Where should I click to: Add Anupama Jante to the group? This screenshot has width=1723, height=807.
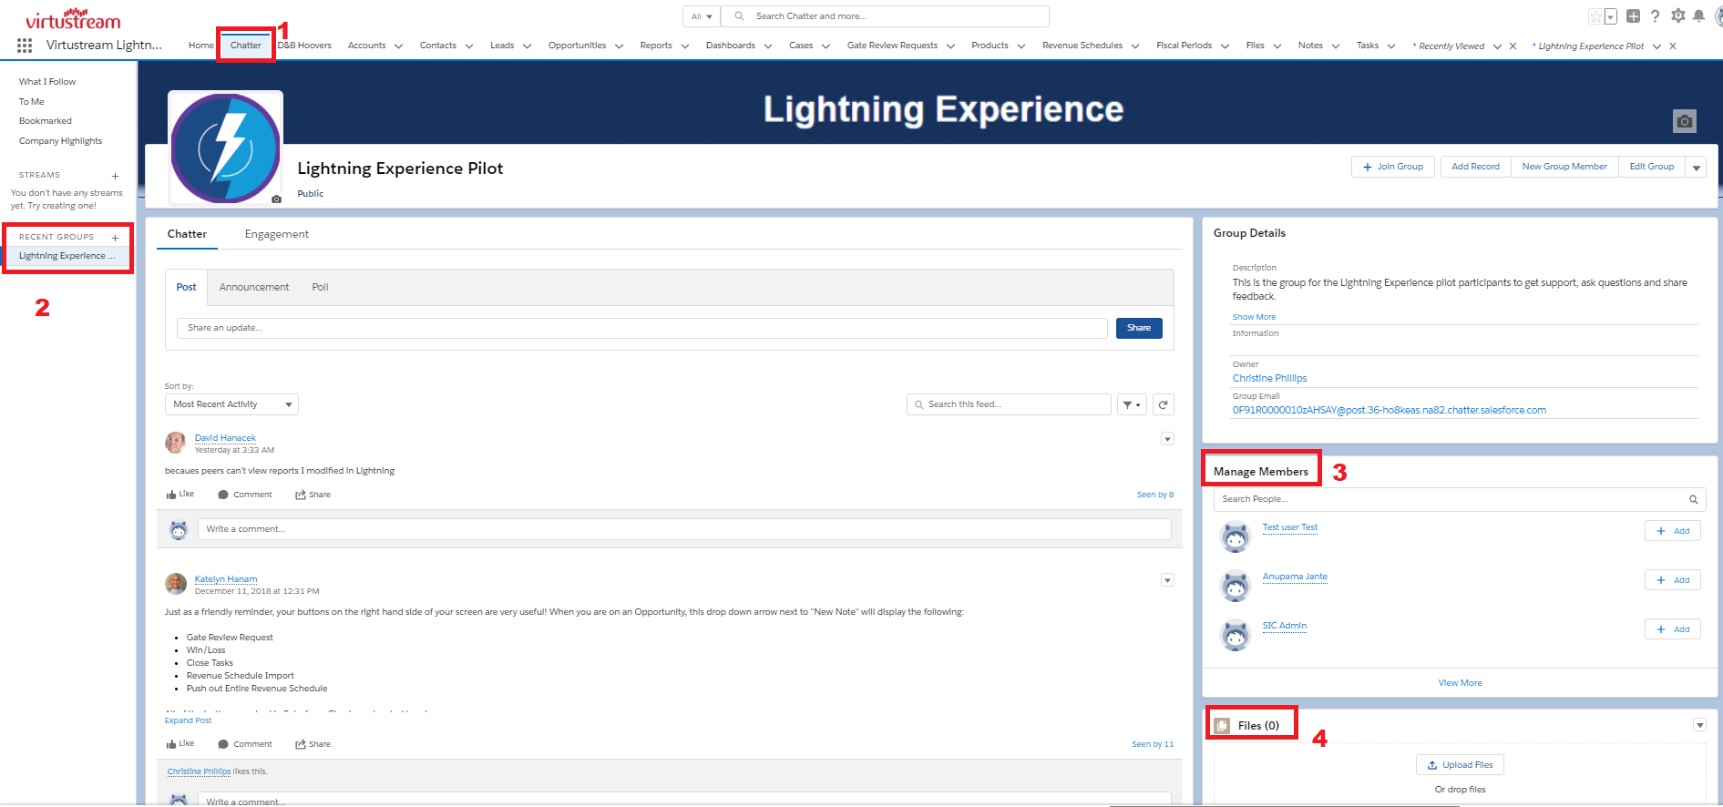(x=1672, y=580)
